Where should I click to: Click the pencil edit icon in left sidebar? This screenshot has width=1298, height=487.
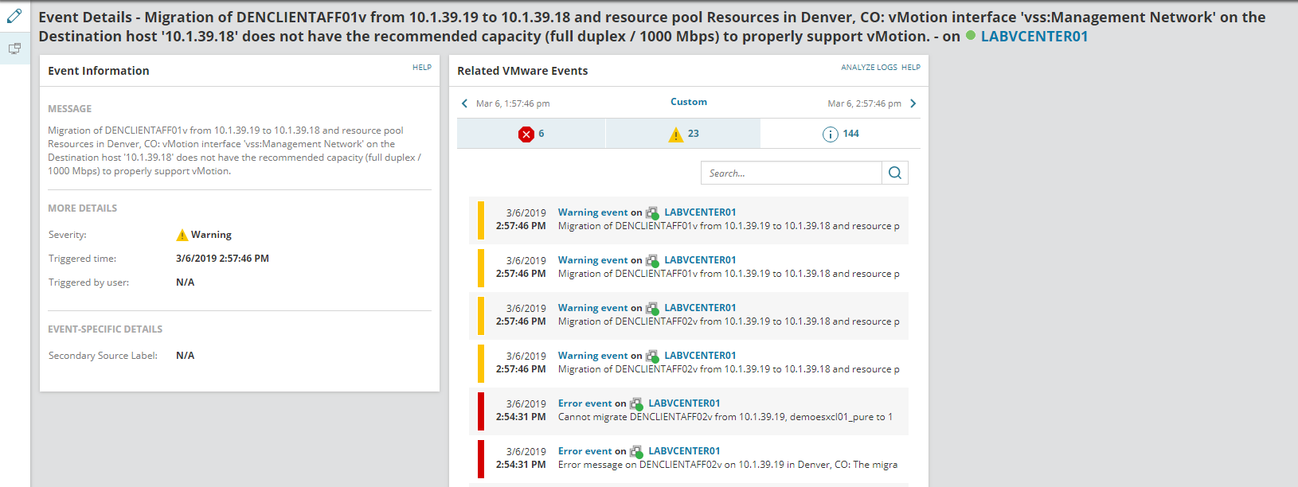pyautogui.click(x=14, y=15)
